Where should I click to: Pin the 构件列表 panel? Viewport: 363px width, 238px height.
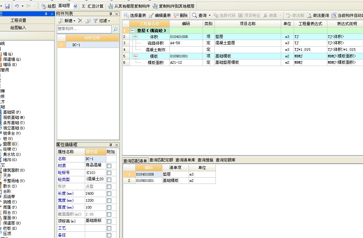111,14
